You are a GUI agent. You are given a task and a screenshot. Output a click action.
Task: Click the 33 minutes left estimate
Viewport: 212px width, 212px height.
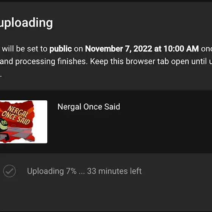pyautogui.click(x=114, y=171)
